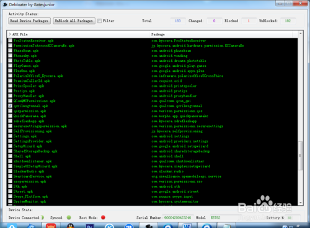This screenshot has height=228, width=310.
Task: Open Photoshop from the taskbar
Action: click(x=90, y=226)
